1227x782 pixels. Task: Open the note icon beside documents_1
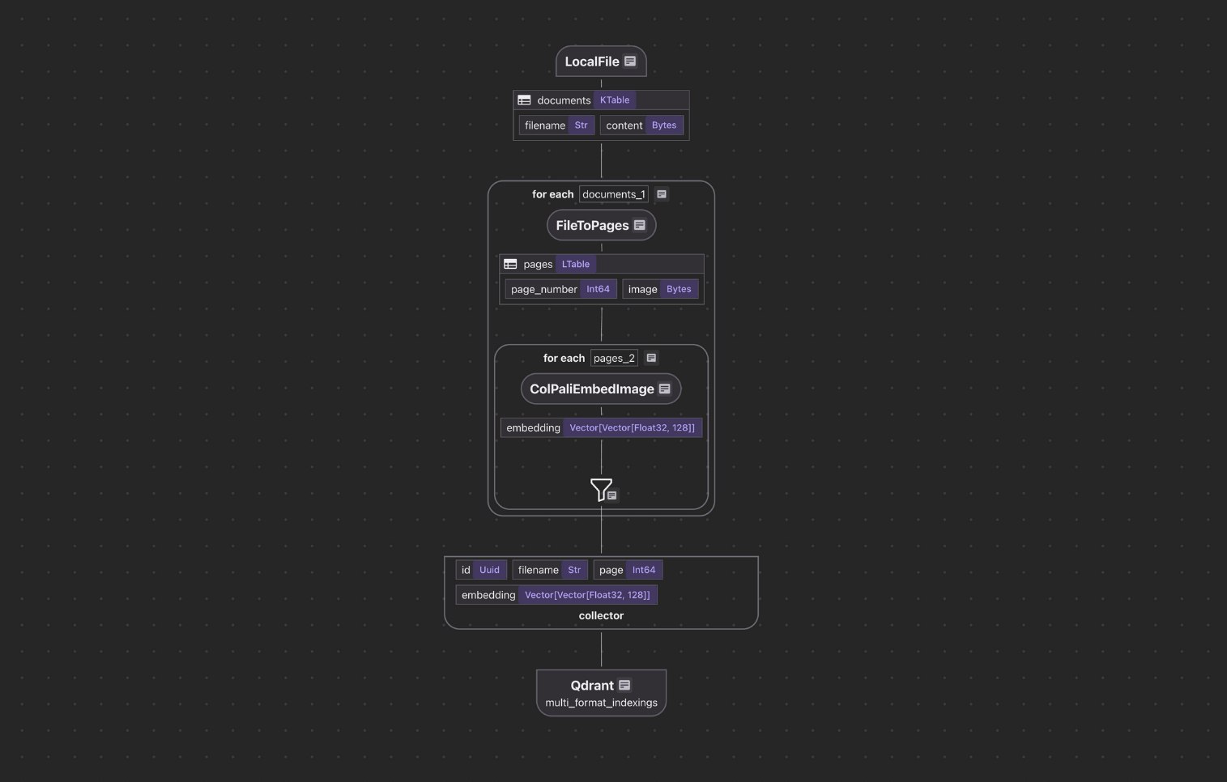pos(662,194)
